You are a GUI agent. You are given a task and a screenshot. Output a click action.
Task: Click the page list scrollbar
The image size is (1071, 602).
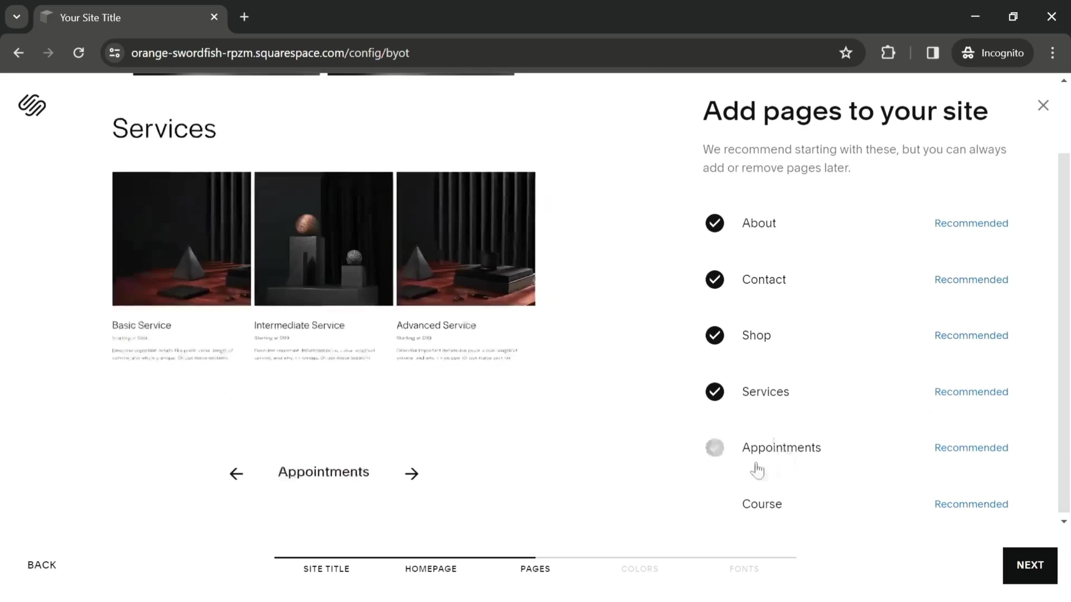[x=1063, y=332]
